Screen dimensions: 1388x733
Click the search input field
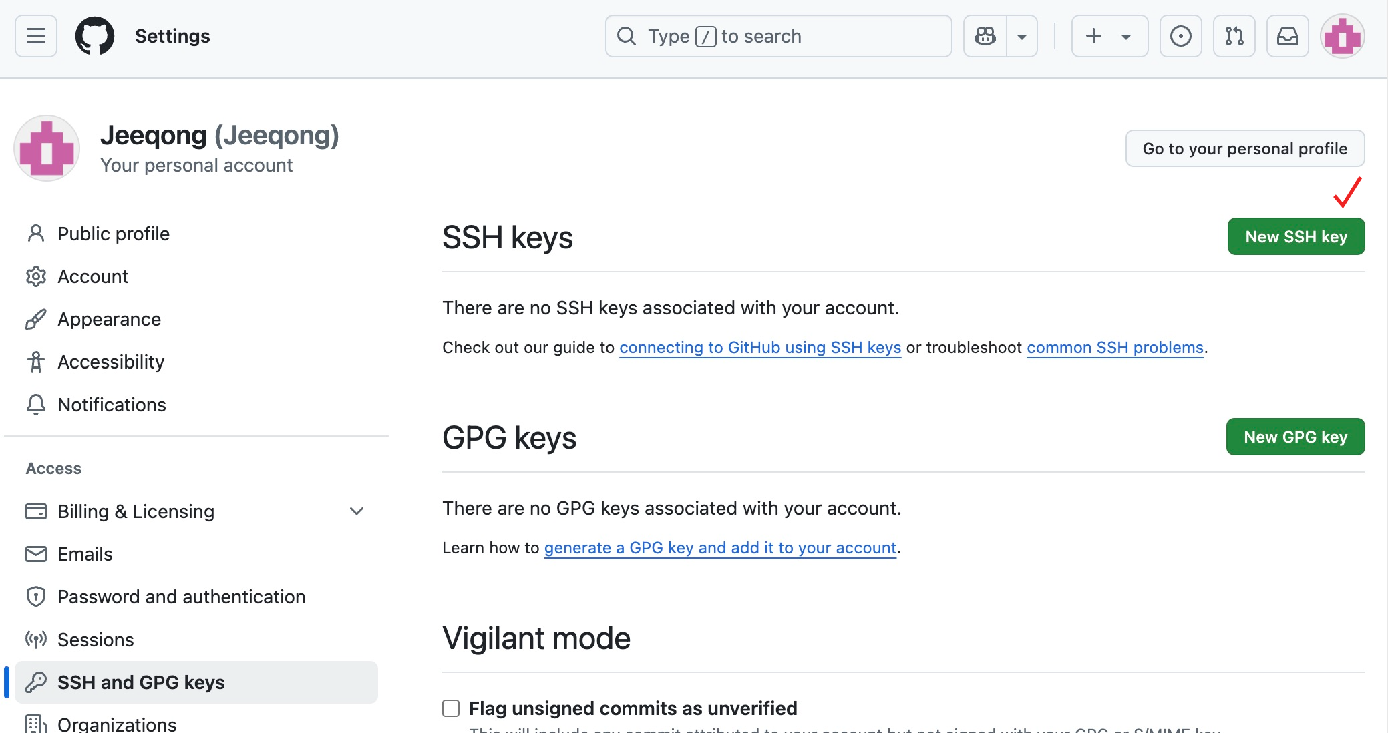pos(778,36)
